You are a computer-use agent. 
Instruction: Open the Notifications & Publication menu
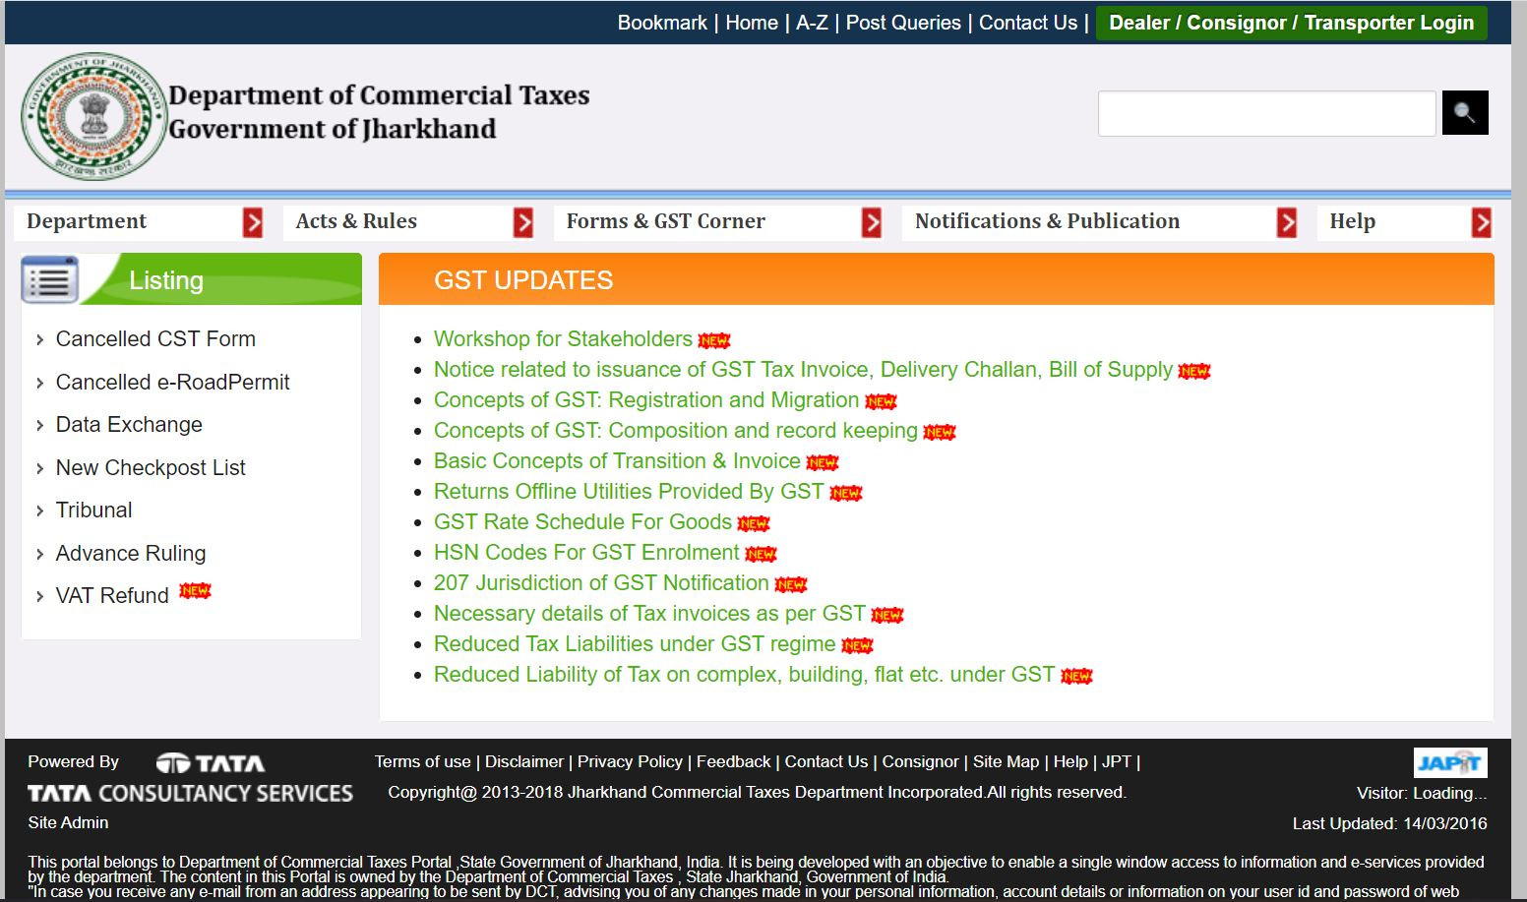1047,221
